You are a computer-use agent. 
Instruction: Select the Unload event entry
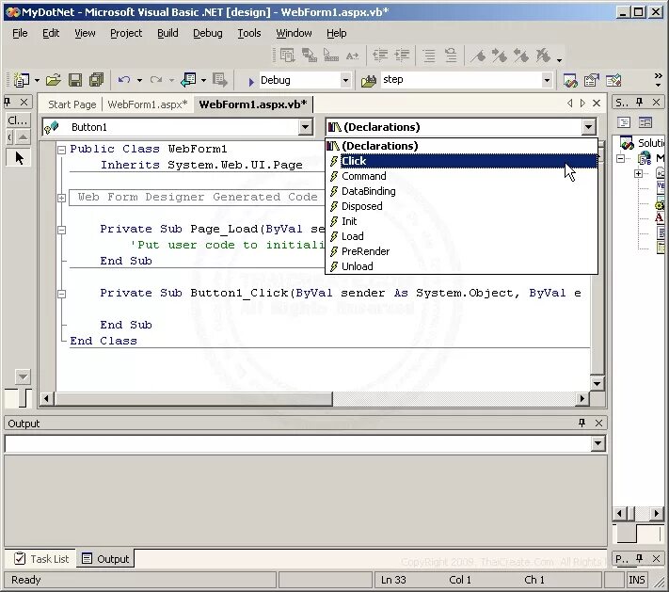pos(461,266)
